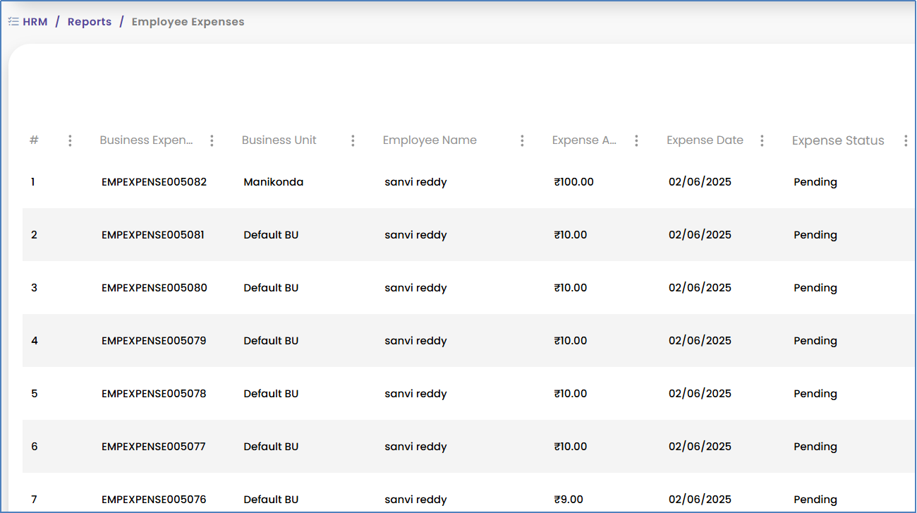The image size is (917, 513).
Task: Select expense ID EMPEXPENSE005077
Action: click(154, 447)
